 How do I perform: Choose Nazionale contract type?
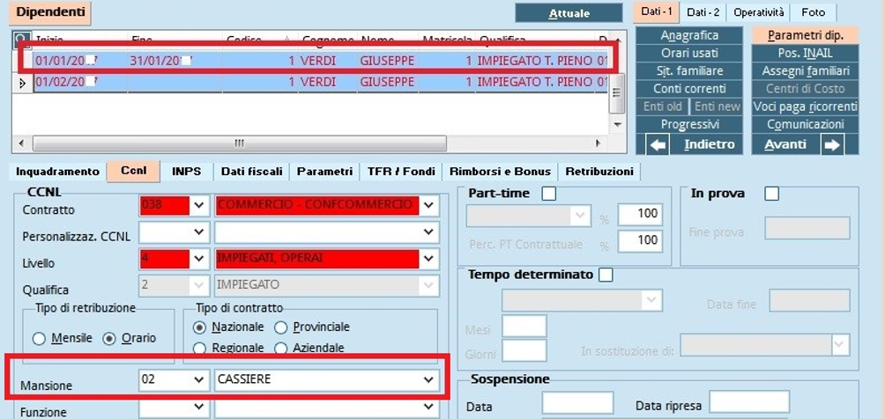[x=199, y=327]
